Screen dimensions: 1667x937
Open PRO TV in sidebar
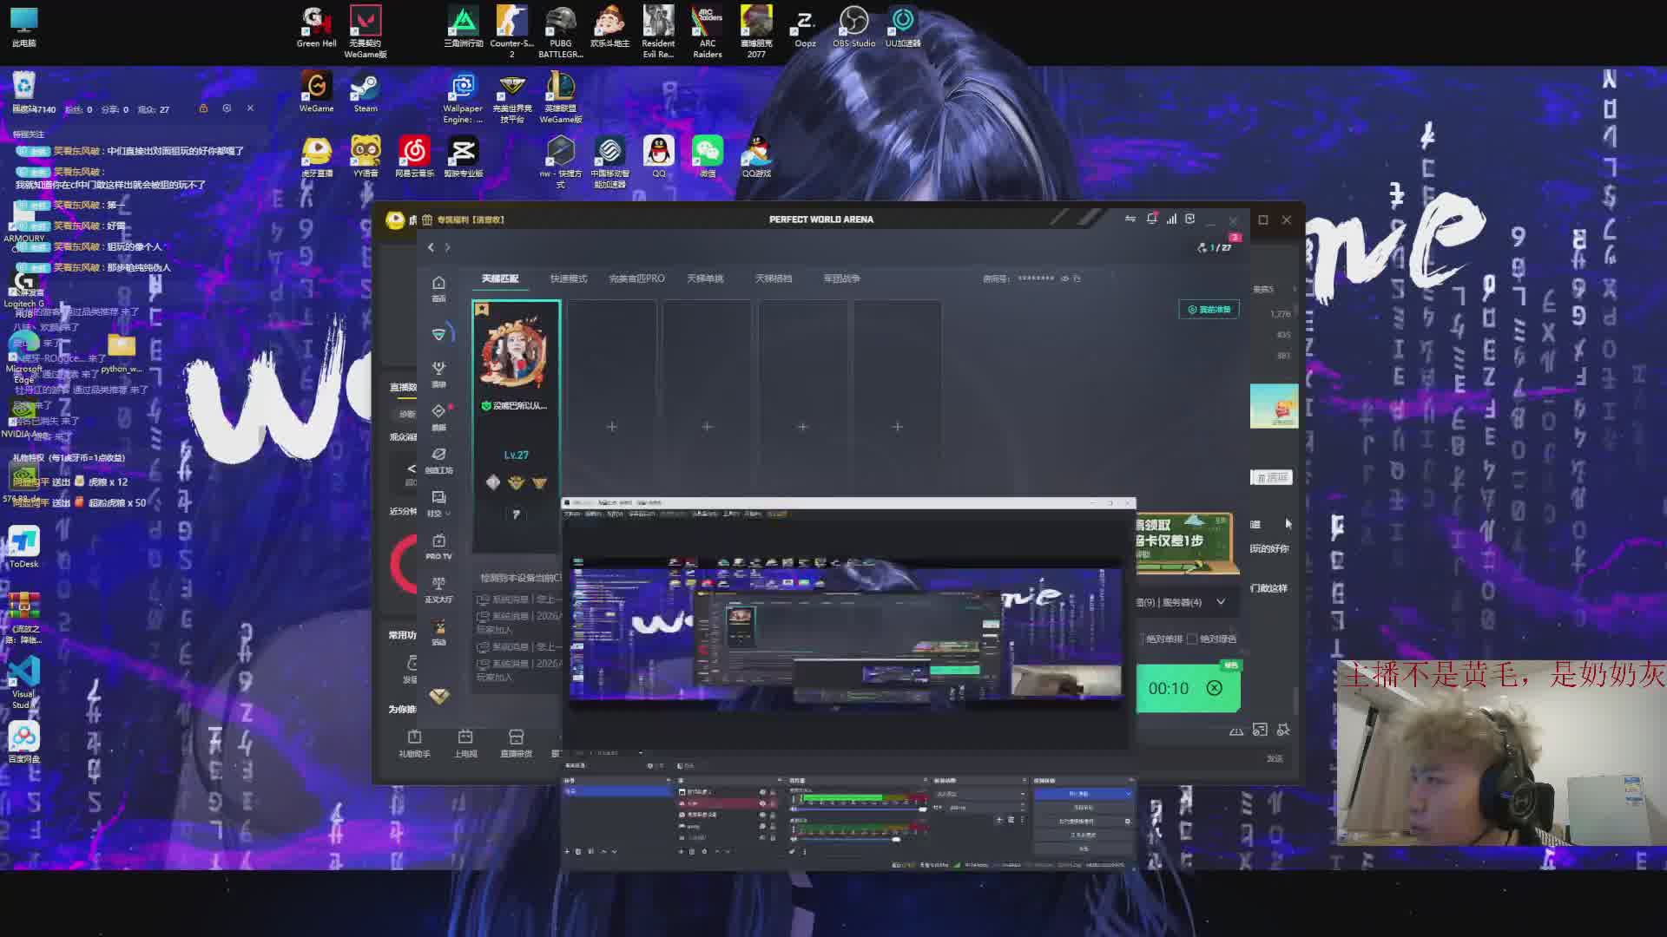pos(438,546)
